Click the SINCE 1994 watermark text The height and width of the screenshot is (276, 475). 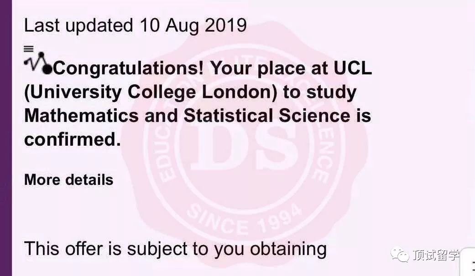[245, 218]
